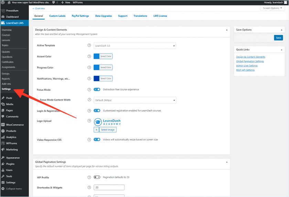The height and width of the screenshot is (197, 289).
Task: Click the comments bubble icon in admin bar
Action: (54, 2)
